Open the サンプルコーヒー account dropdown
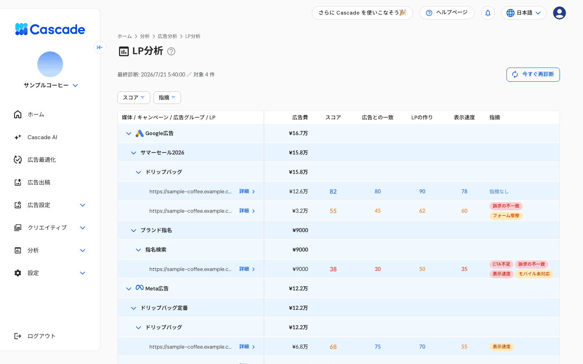Image resolution: width=583 pixels, height=364 pixels. coord(51,85)
